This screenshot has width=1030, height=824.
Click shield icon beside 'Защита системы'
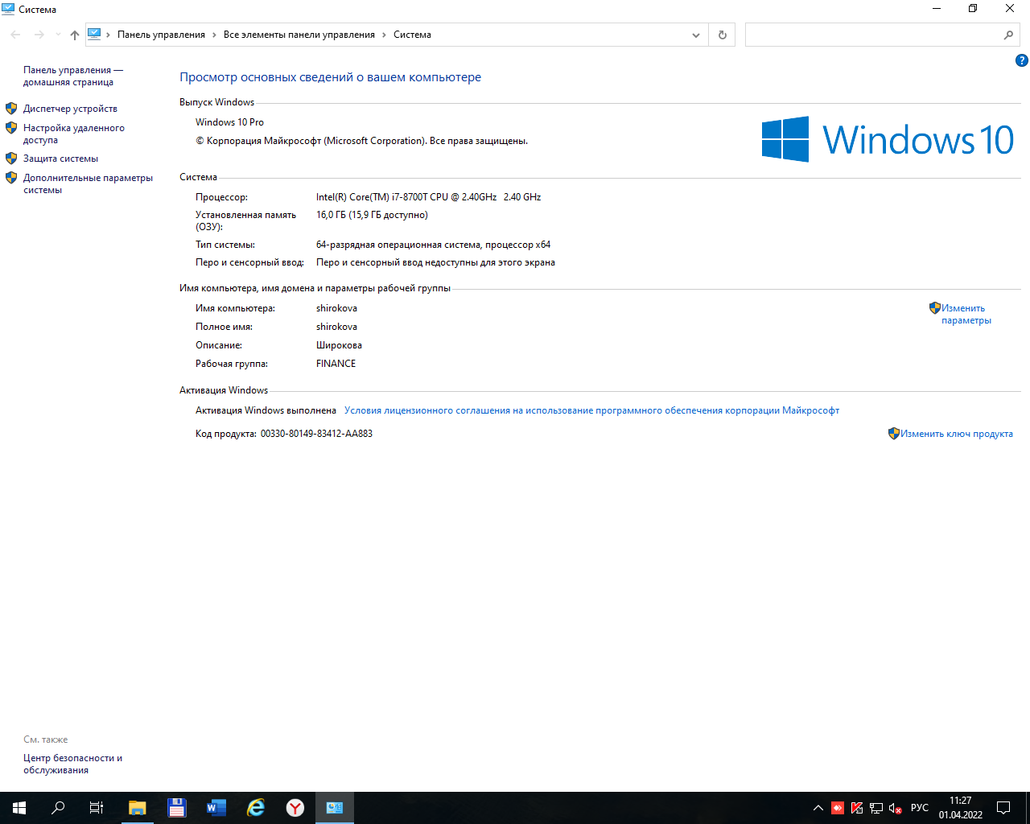click(x=11, y=158)
